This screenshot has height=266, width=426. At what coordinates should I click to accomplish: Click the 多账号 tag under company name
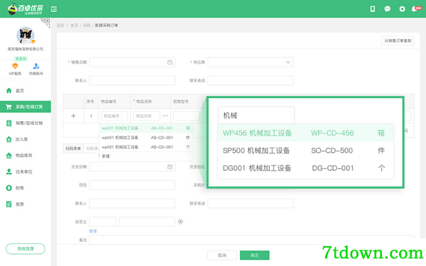tap(21, 59)
